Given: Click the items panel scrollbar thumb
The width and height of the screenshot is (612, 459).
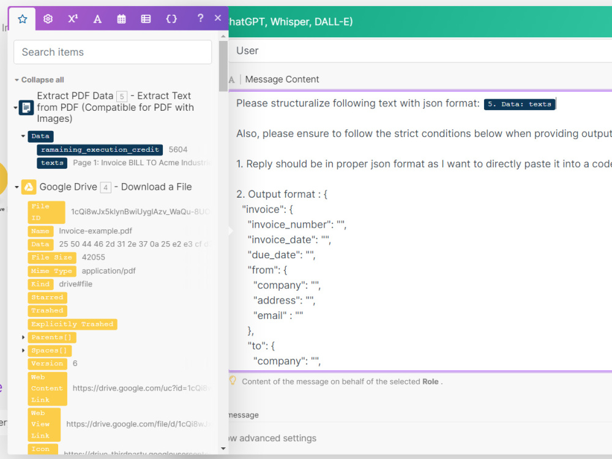Looking at the screenshot, I should 223,65.
